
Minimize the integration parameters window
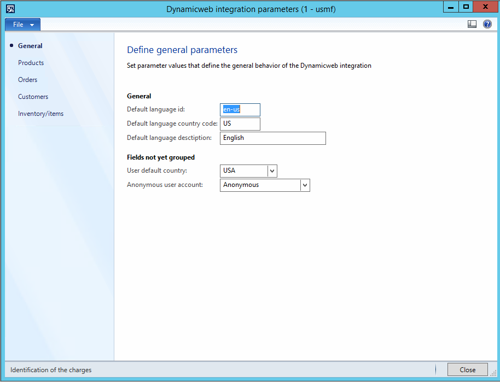[x=451, y=7]
